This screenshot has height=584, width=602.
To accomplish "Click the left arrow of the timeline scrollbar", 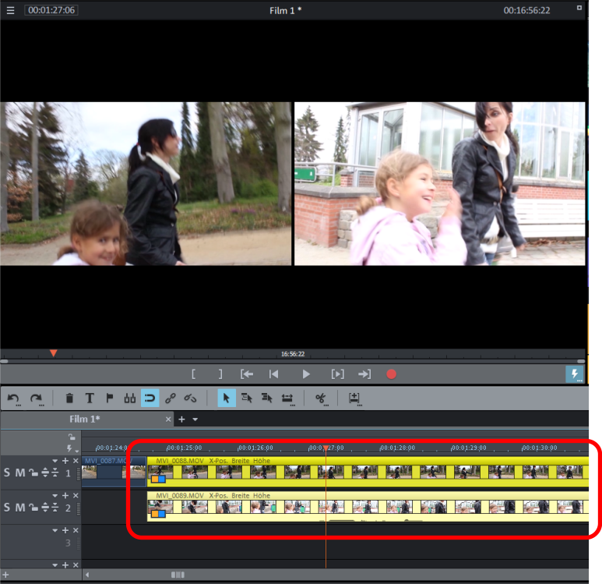I will click(x=87, y=575).
